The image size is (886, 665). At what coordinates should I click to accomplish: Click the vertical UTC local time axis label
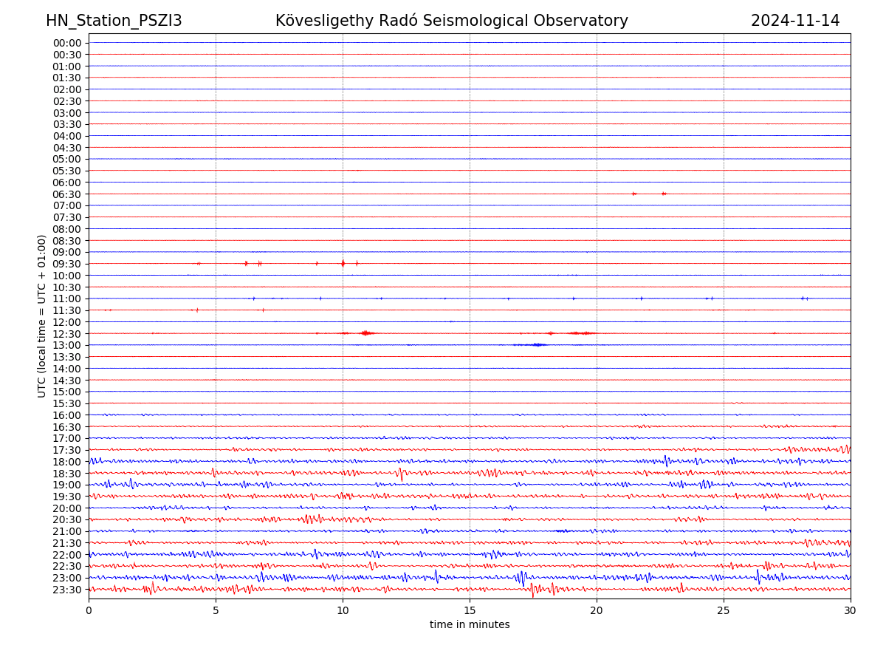[42, 316]
